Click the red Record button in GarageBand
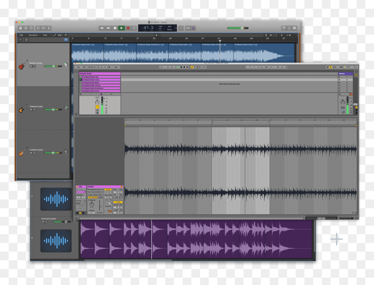This screenshot has width=374, height=285. click(x=128, y=28)
